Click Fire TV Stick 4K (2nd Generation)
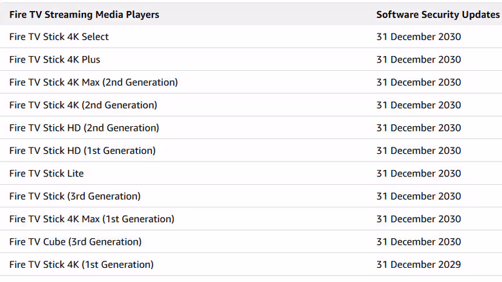The width and height of the screenshot is (502, 282). pos(83,105)
